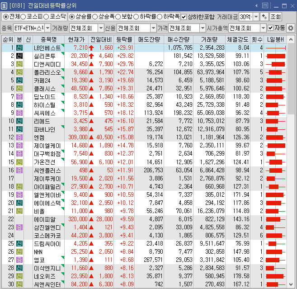Select the 하락률 radio button

136,17
